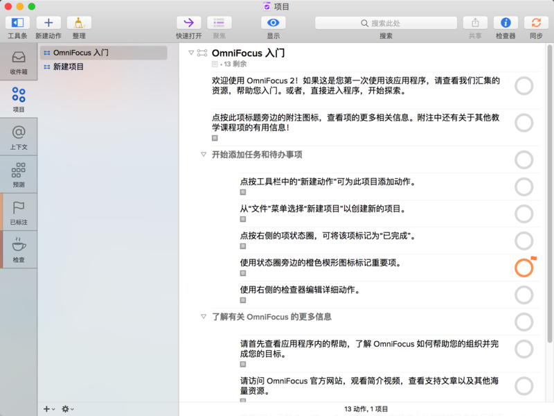Click the 13 剩余 remaining count label

point(235,64)
